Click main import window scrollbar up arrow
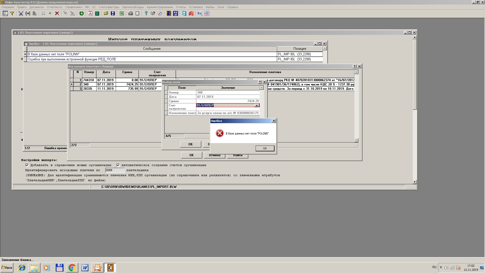The height and width of the screenshot is (273, 485). [415, 37]
